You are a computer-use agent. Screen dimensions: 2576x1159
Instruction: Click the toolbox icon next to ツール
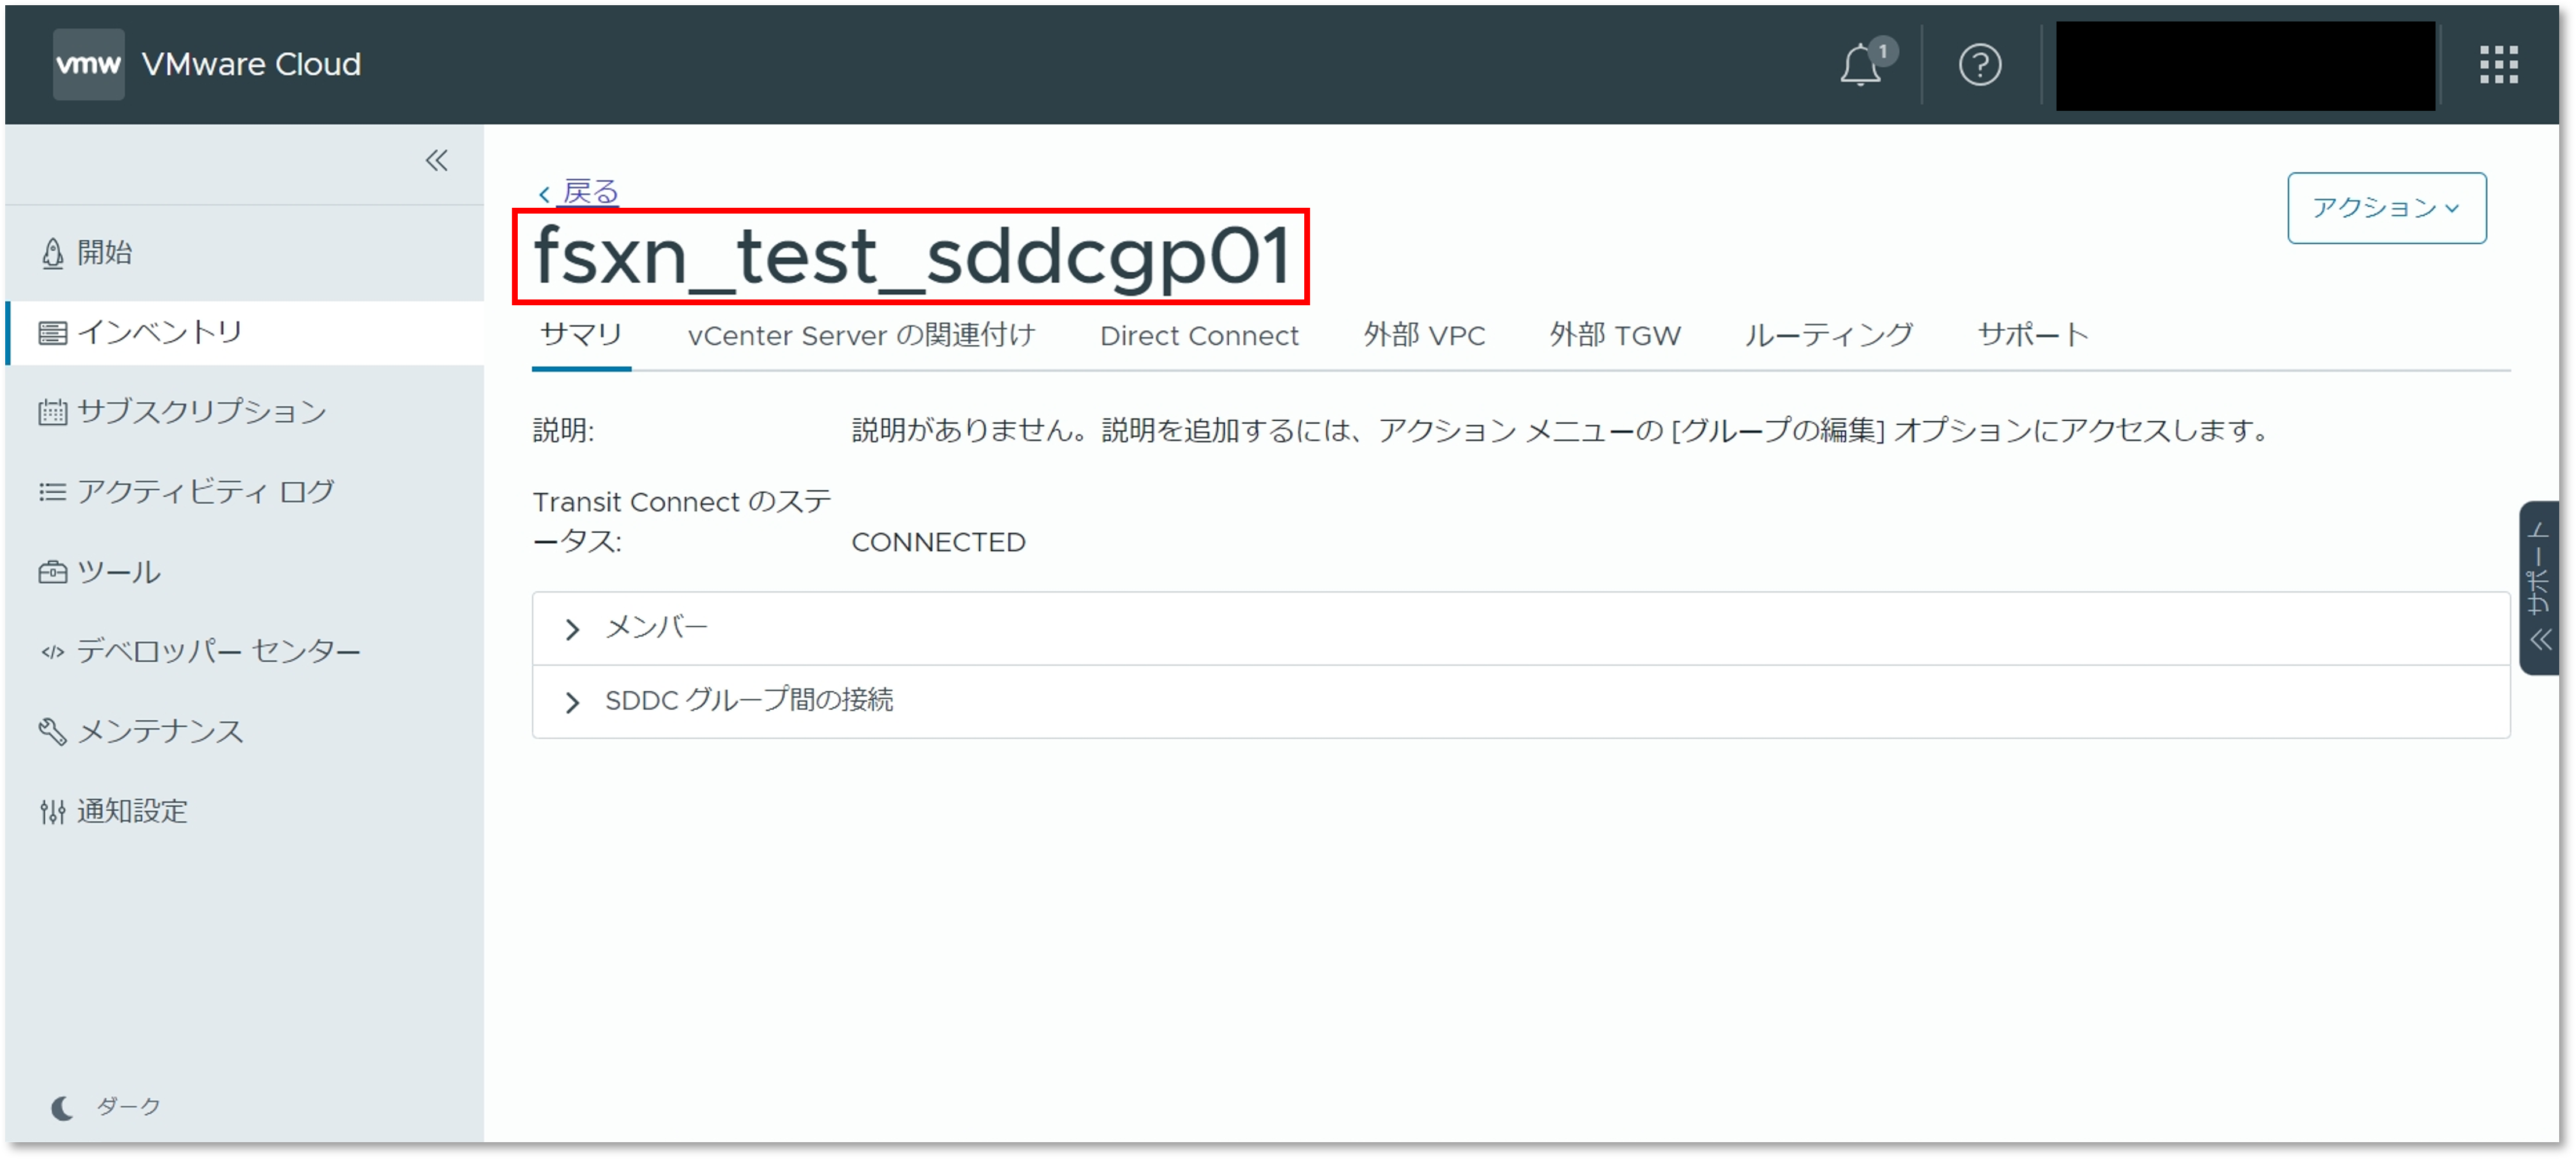pos(52,572)
